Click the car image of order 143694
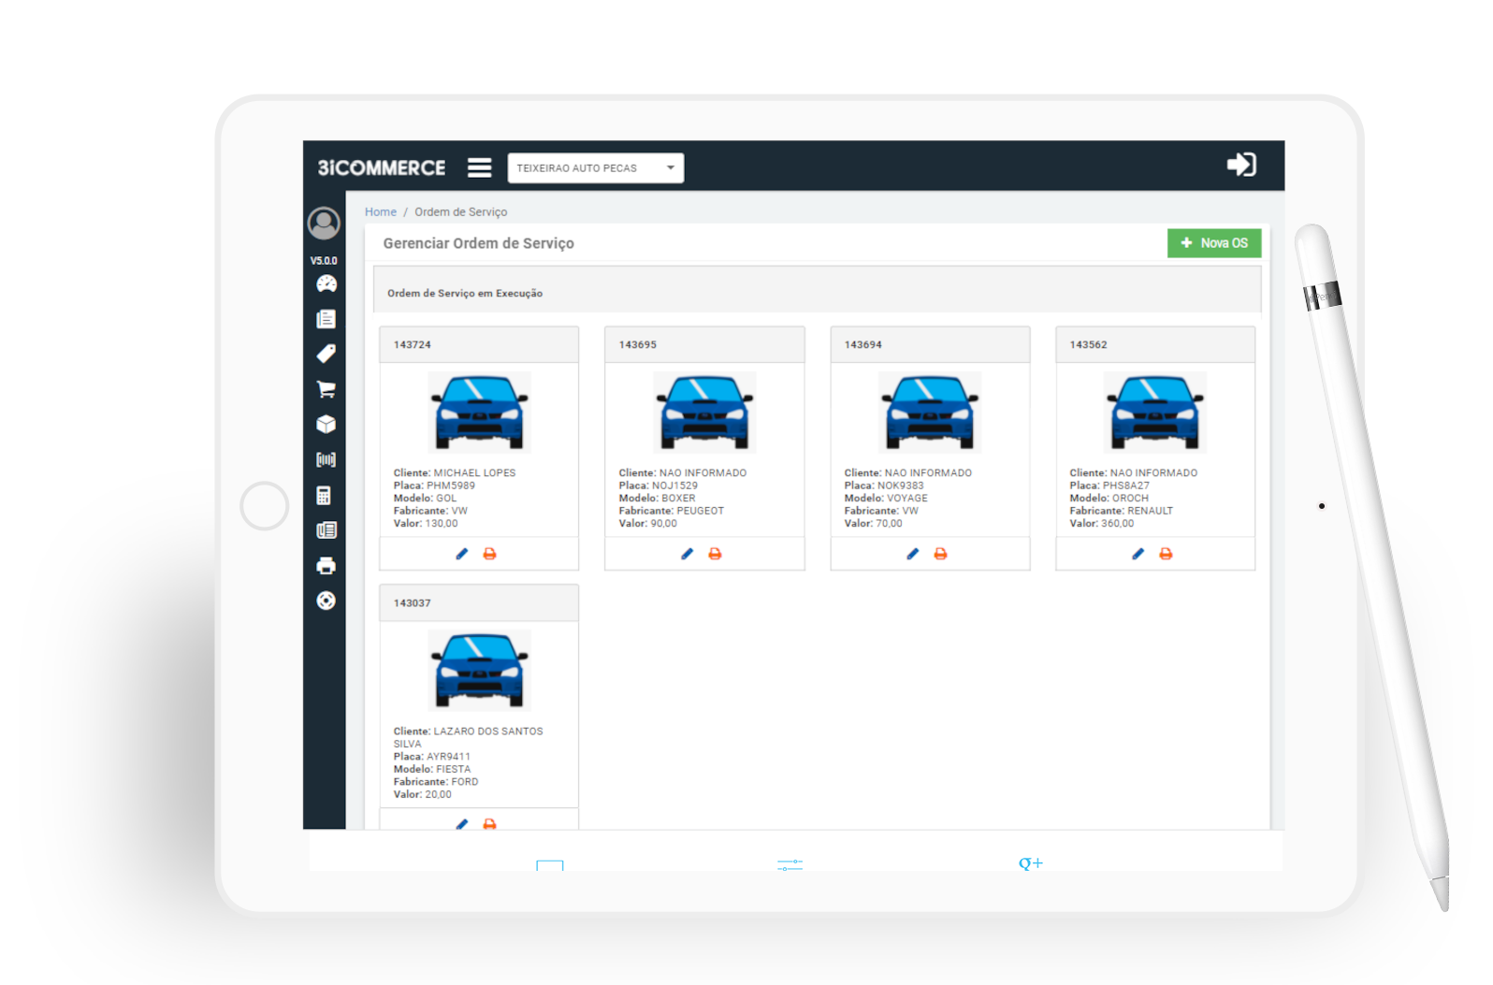Image resolution: width=1493 pixels, height=985 pixels. (930, 413)
